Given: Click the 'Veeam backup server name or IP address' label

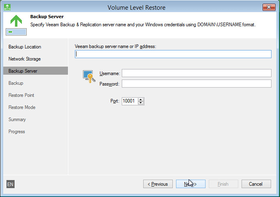Looking at the screenshot, I should [x=115, y=46].
